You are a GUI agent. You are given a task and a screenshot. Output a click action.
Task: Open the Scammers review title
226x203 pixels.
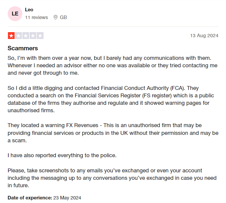[23, 48]
